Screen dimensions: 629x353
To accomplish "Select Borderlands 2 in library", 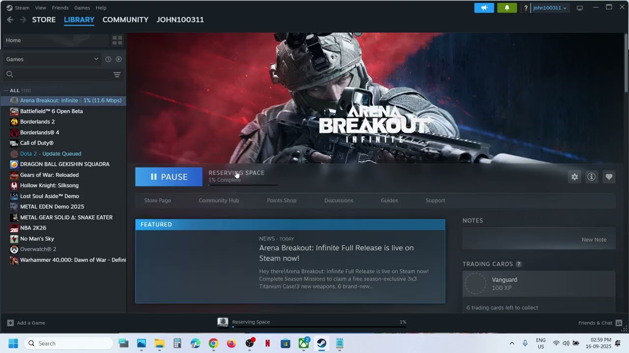I will 63,122.
